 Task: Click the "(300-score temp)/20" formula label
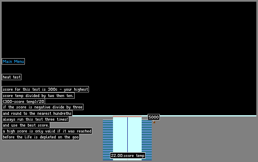[x=23, y=101]
